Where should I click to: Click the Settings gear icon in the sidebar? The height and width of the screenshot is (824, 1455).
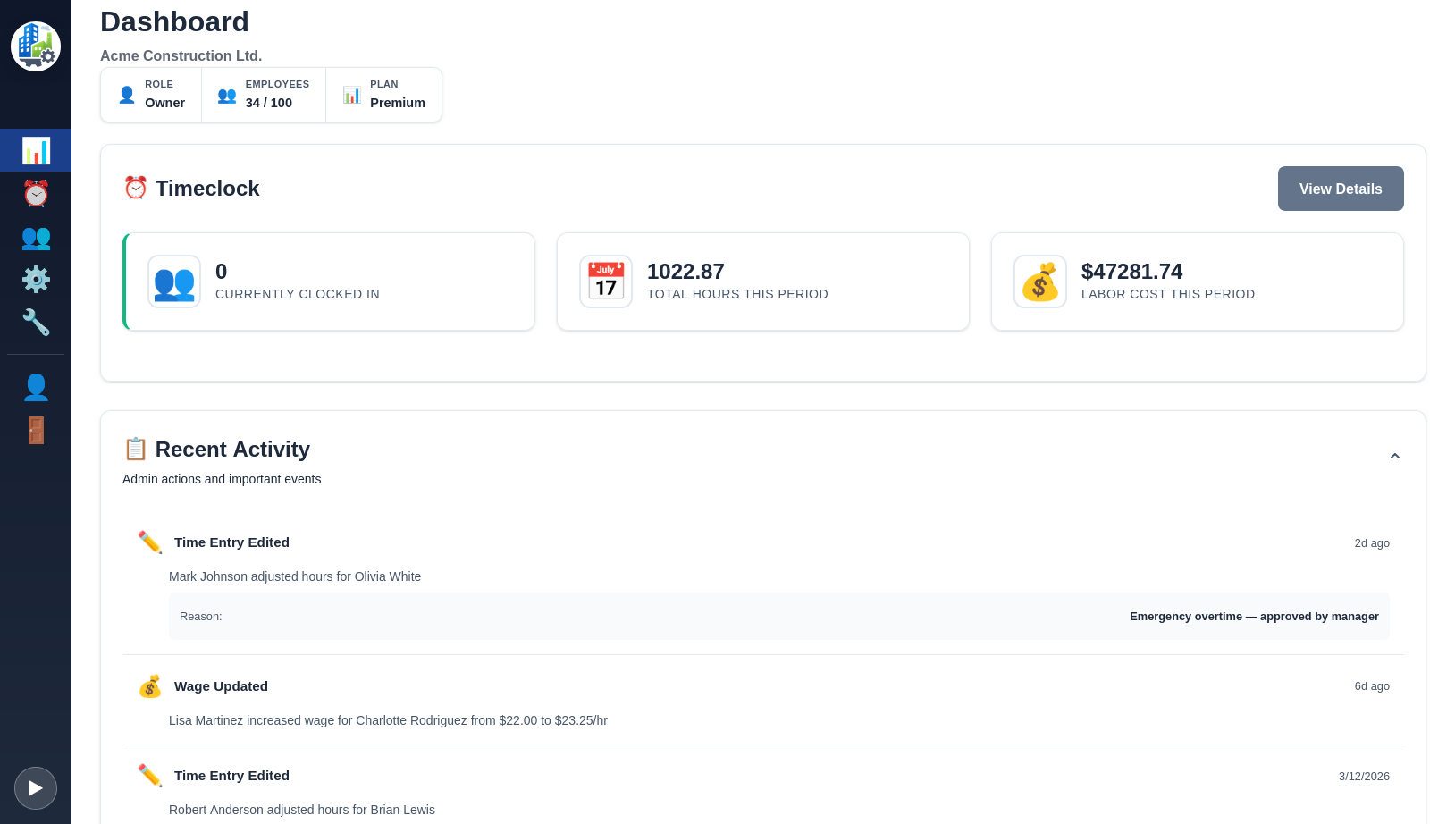[36, 279]
